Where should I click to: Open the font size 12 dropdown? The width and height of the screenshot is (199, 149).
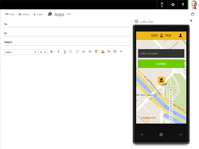click(43, 52)
